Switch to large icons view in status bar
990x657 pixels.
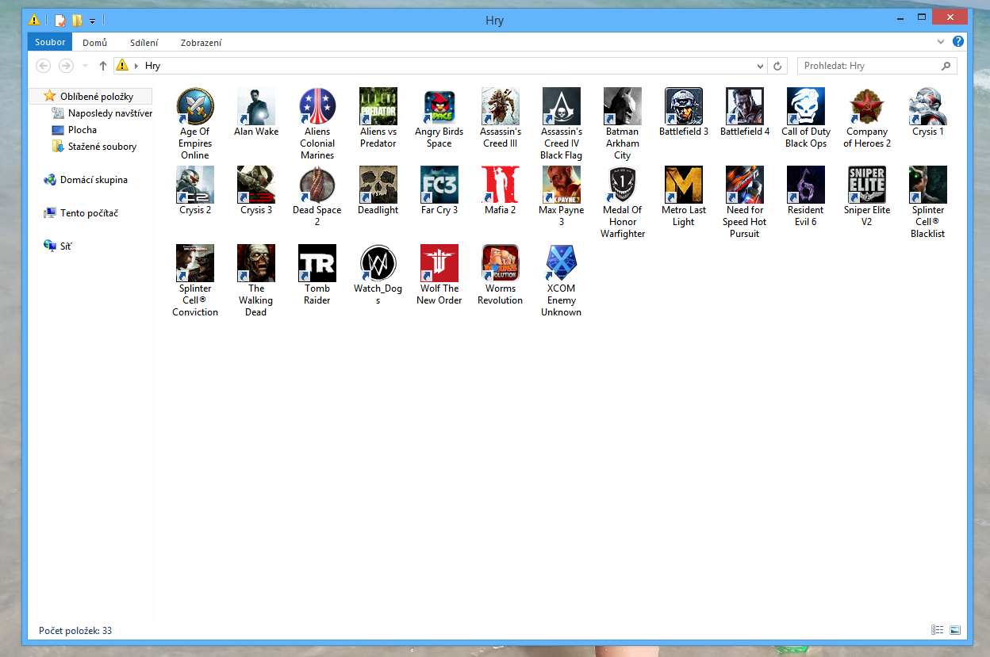[x=955, y=630]
